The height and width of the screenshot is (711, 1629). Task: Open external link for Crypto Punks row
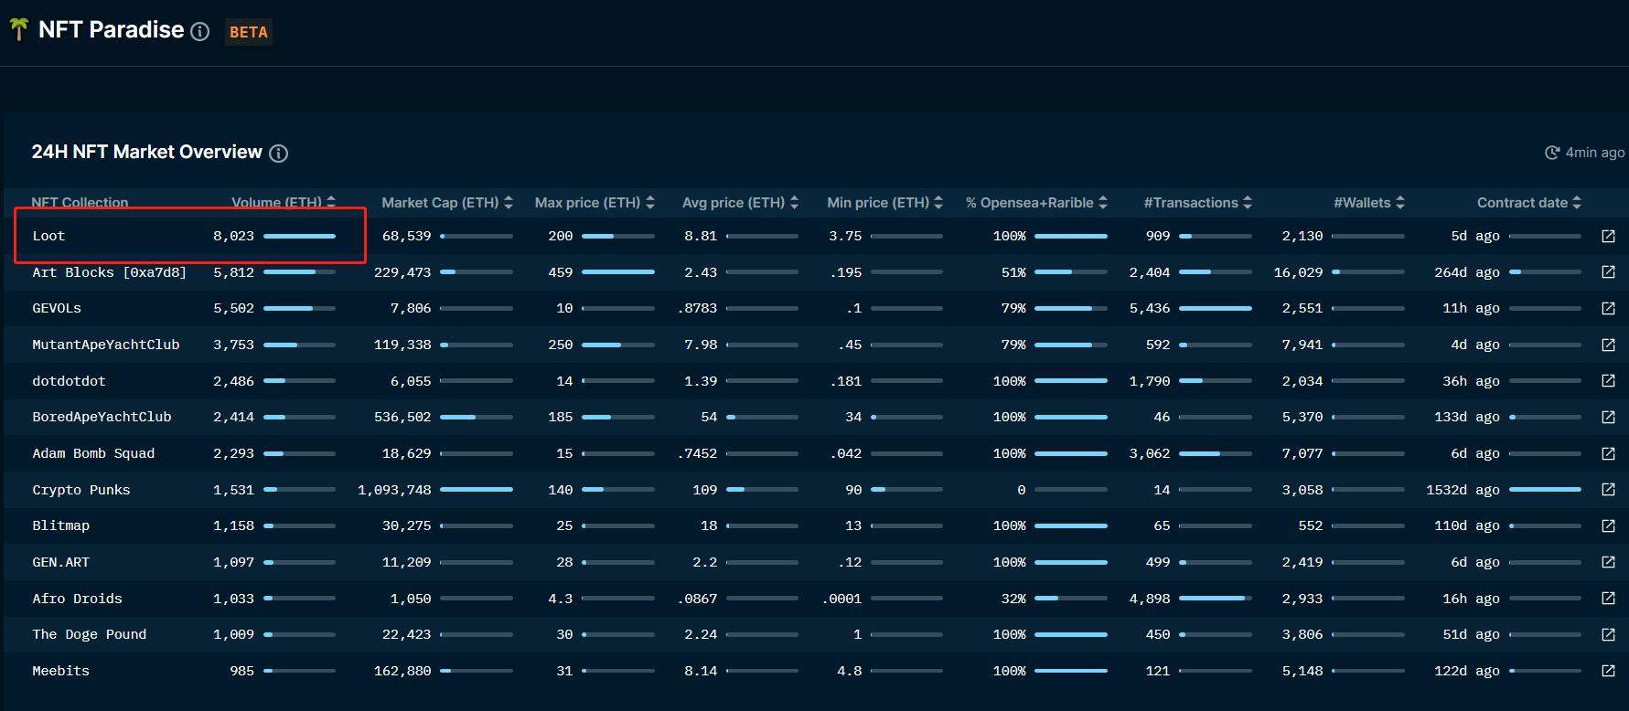pyautogui.click(x=1608, y=490)
